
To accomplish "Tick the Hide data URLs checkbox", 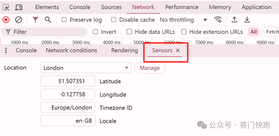I will (129, 32).
